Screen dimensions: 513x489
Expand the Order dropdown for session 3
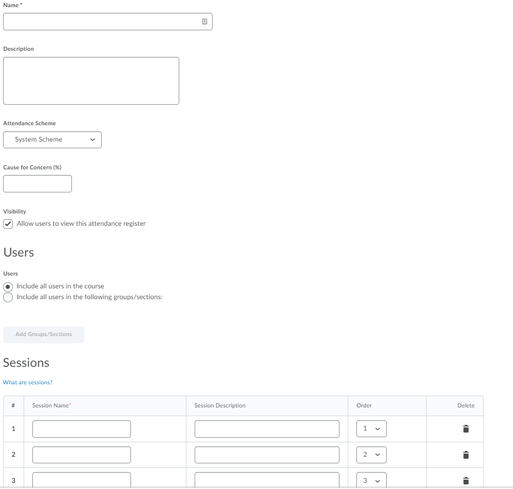pyautogui.click(x=371, y=481)
